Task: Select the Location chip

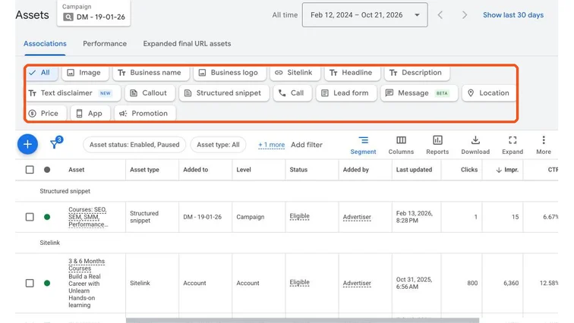Action: click(489, 93)
